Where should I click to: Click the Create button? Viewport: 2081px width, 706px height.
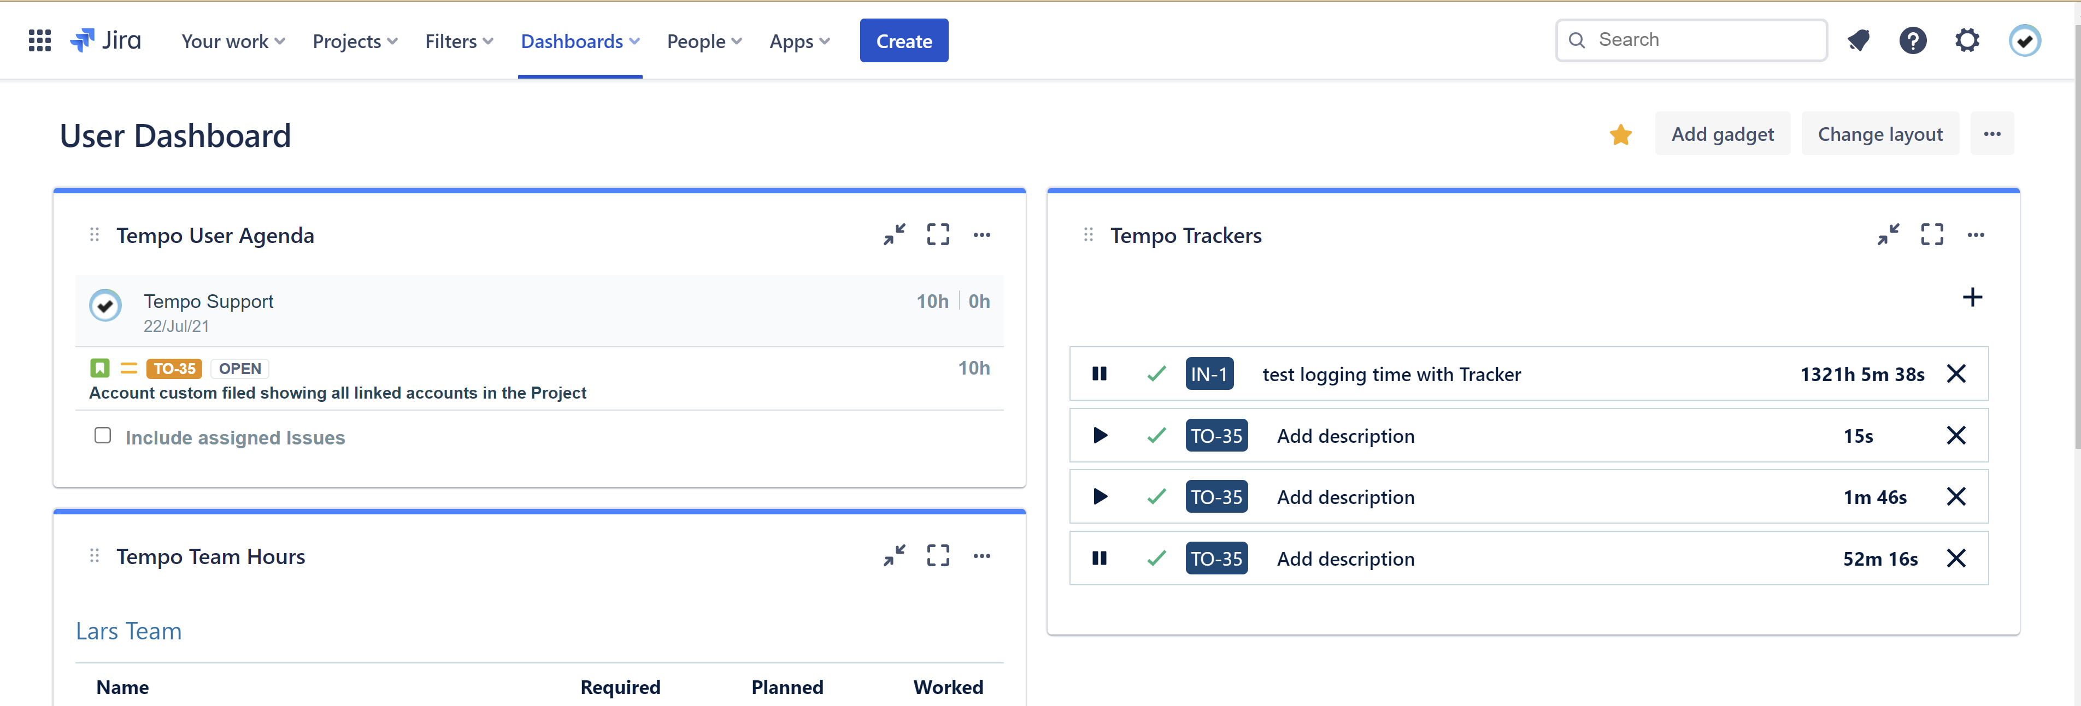(904, 40)
